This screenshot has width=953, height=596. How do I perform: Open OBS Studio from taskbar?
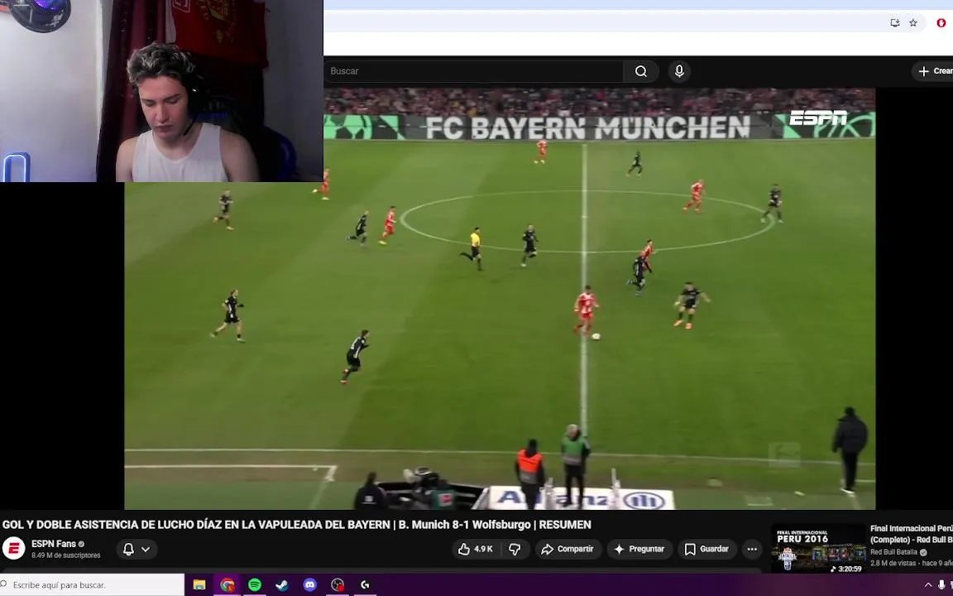(338, 585)
